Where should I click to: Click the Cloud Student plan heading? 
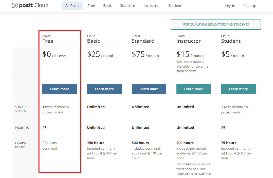231,39
